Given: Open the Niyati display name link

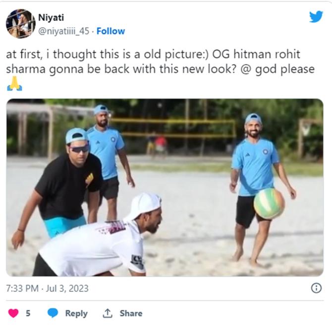Looking at the screenshot, I should pyautogui.click(x=51, y=17).
